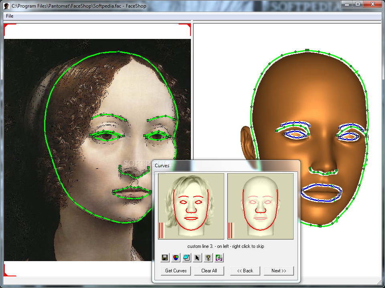
Task: Click the Curves dialog title bar
Action: point(226,166)
